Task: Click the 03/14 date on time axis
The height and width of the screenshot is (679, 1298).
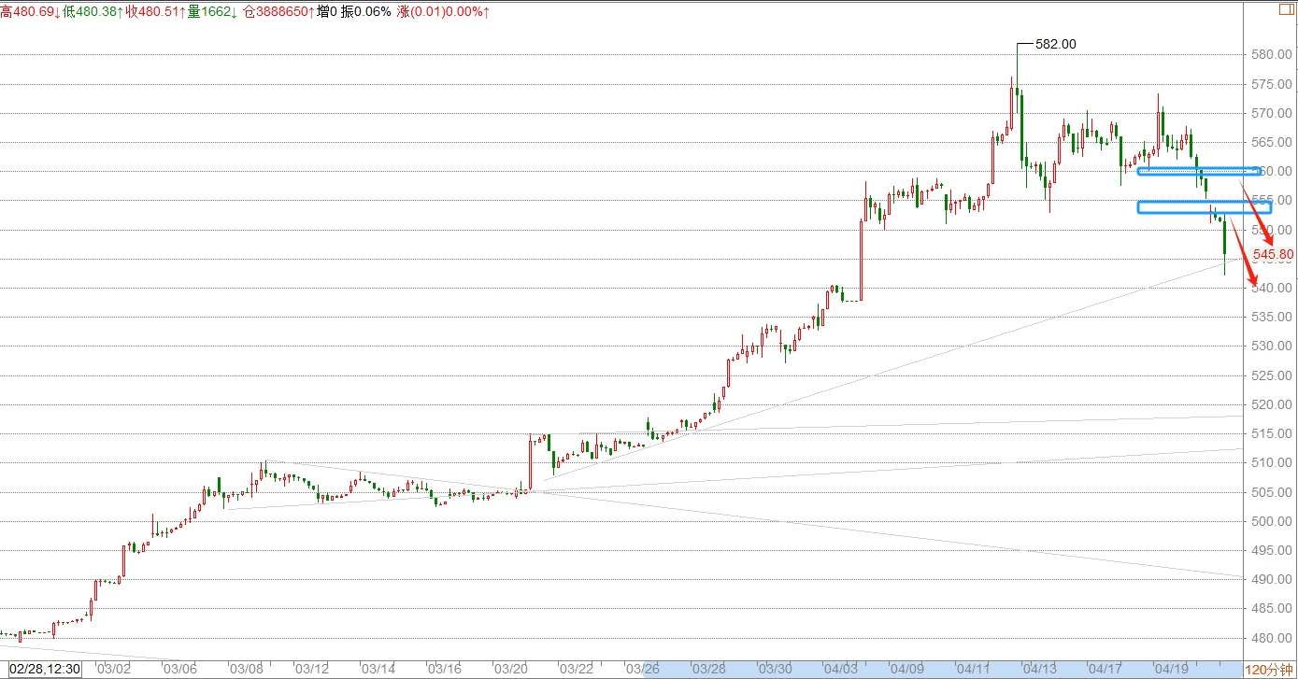Action: [378, 670]
